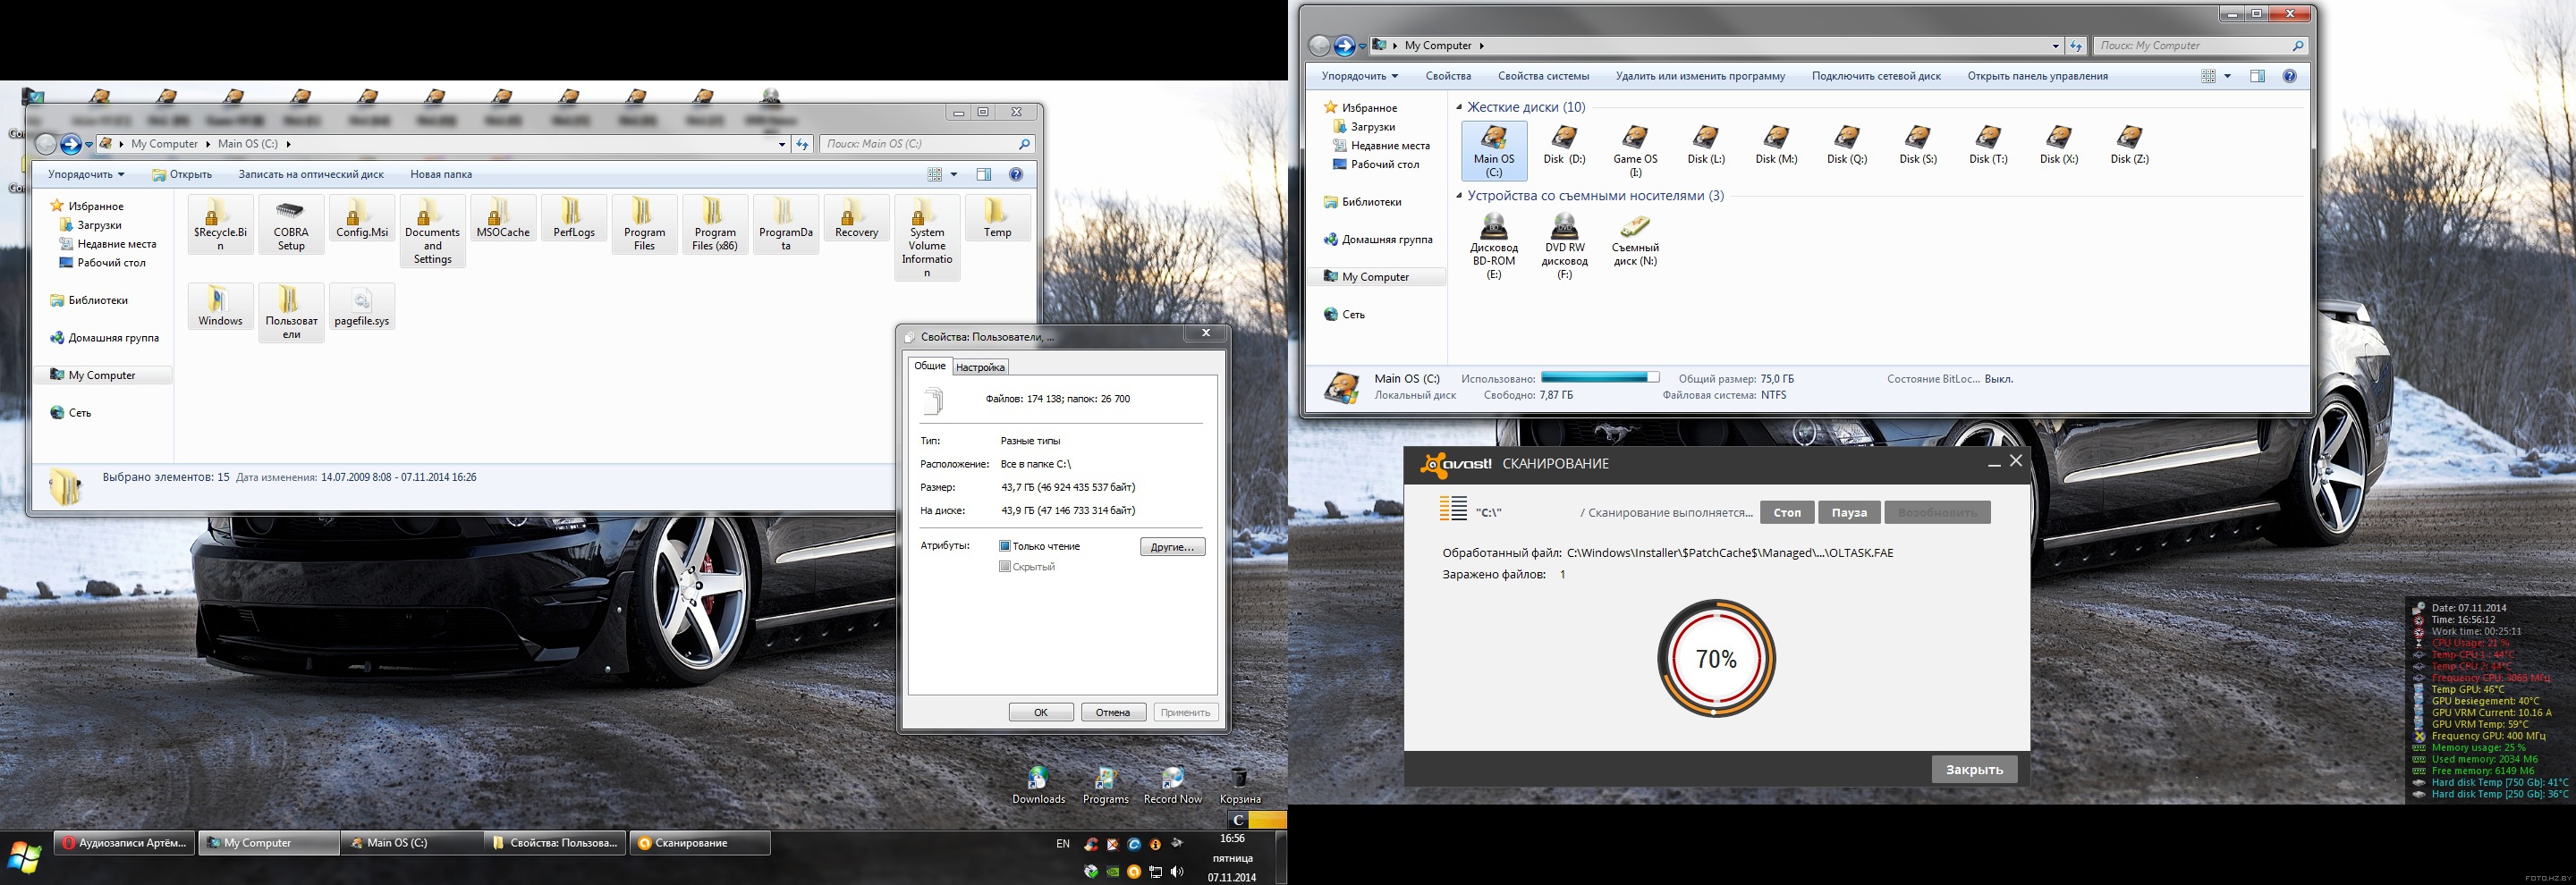
Task: Click Новая папка in Main OS toolbar
Action: point(441,173)
